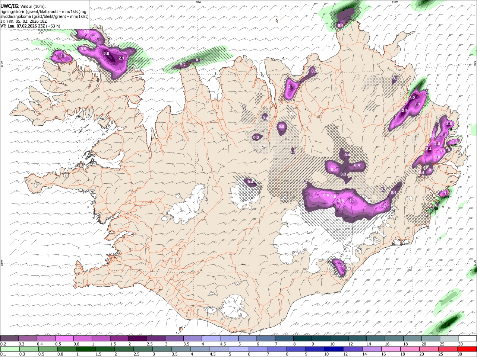The width and height of the screenshot is (477, 357).
Task: Click the '0.5' value in north-central Iceland
Action: [281, 127]
